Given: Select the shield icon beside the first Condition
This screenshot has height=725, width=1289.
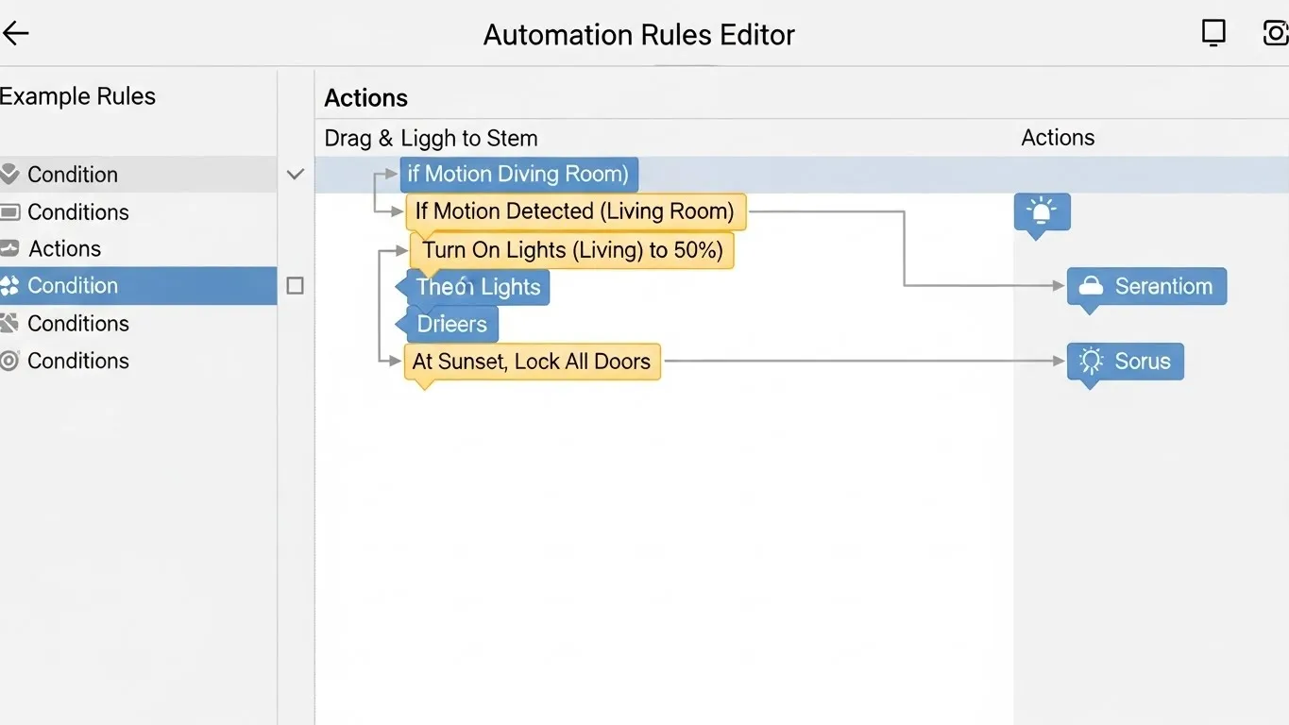Looking at the screenshot, I should coord(10,174).
